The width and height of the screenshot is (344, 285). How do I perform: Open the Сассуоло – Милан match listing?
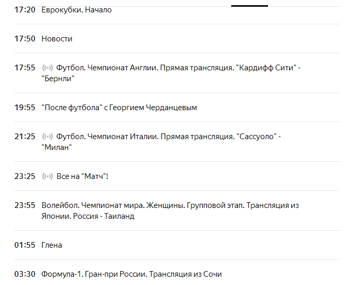168,137
